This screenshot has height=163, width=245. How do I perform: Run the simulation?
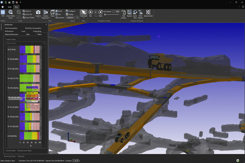[x=91, y=13]
